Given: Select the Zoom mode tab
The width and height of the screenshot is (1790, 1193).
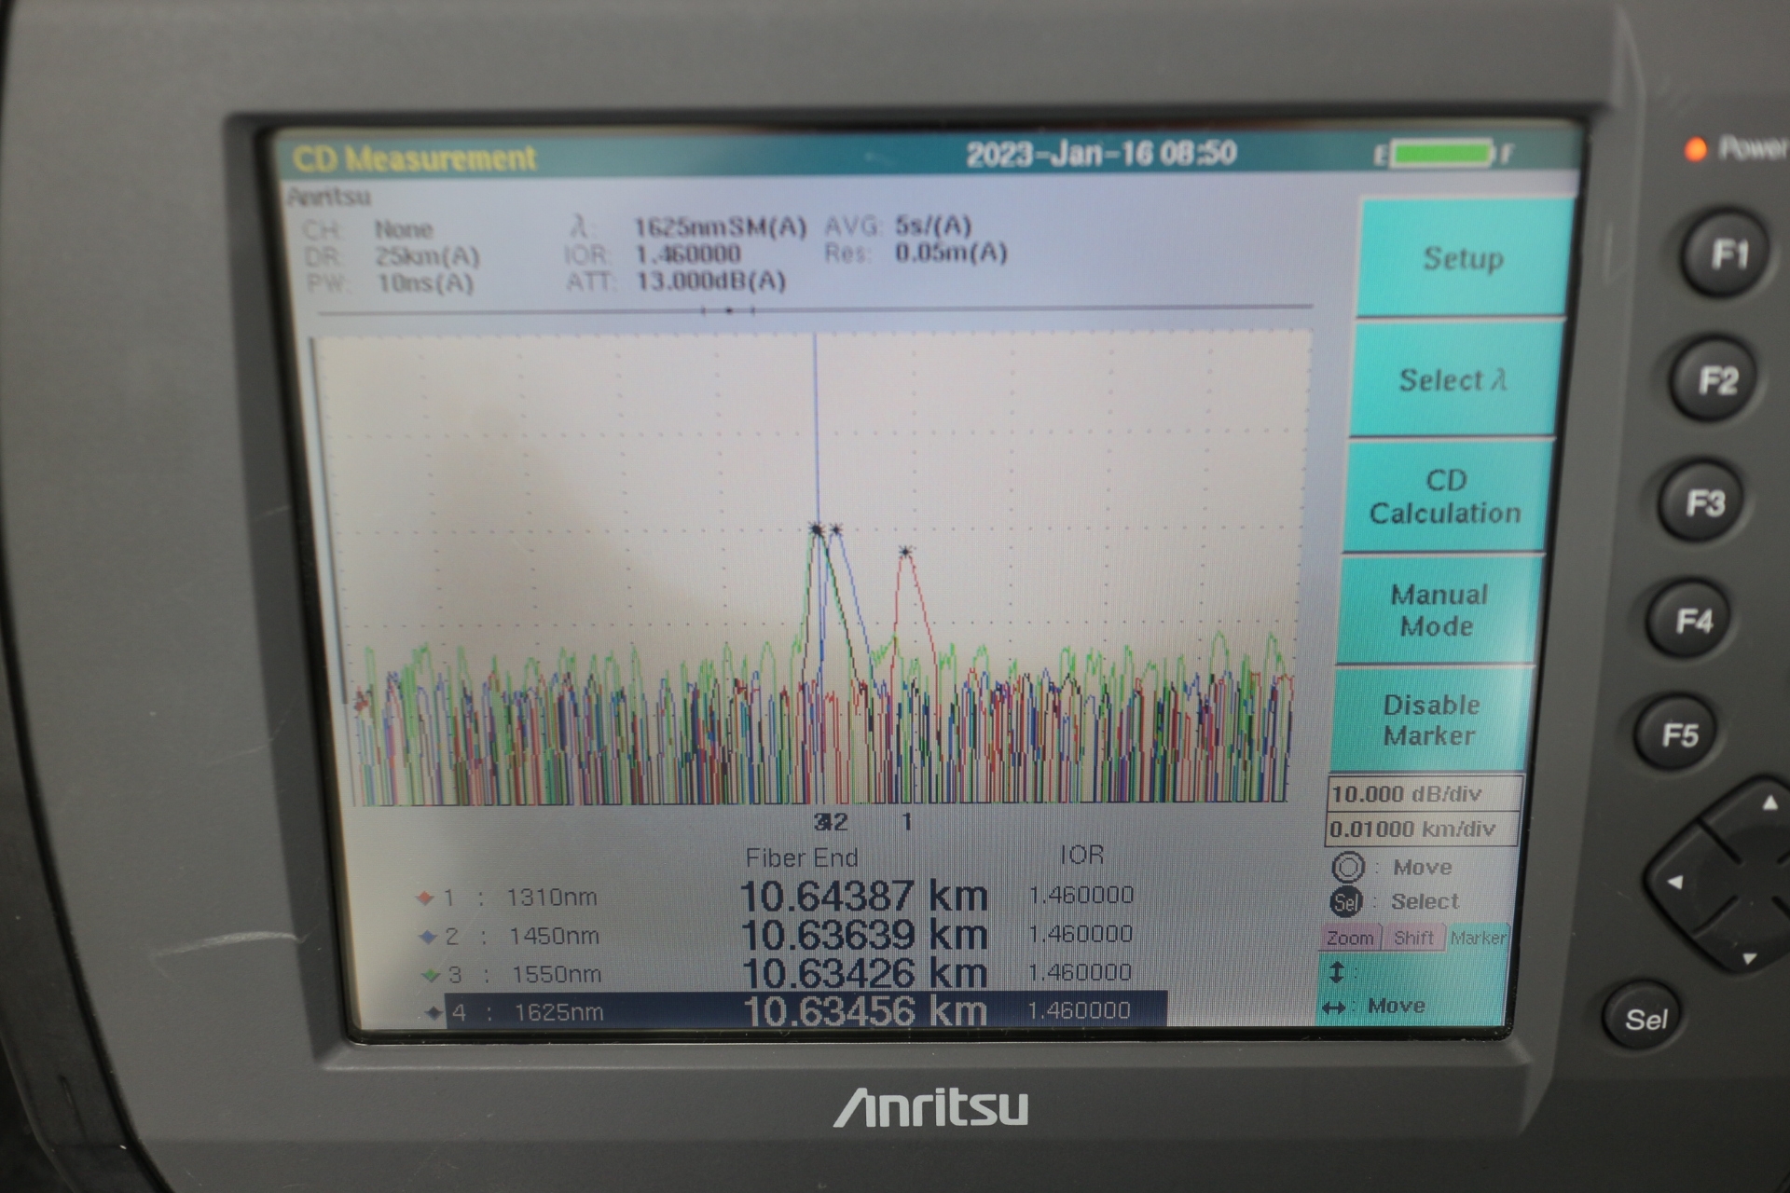Looking at the screenshot, I should [x=1350, y=938].
